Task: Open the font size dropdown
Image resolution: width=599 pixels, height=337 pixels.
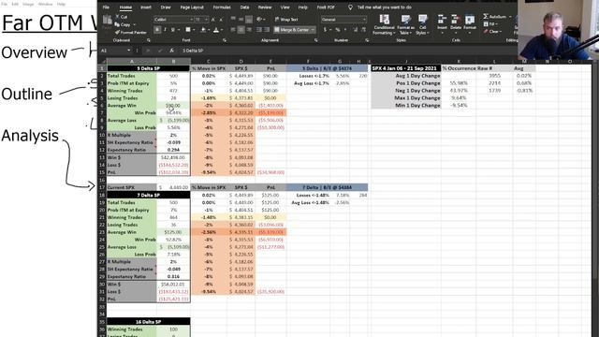Action: click(206, 20)
